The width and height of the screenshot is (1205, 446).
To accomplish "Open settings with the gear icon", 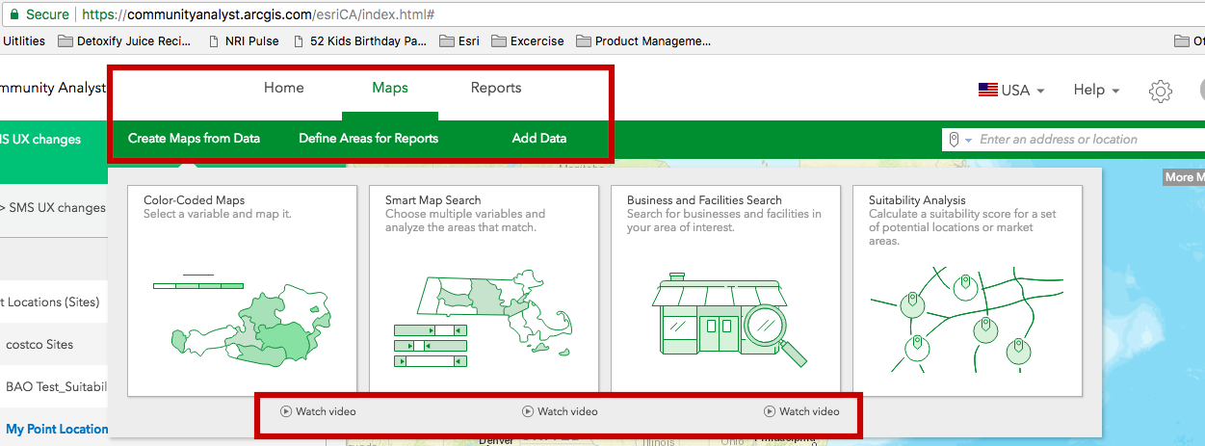I will tap(1161, 91).
